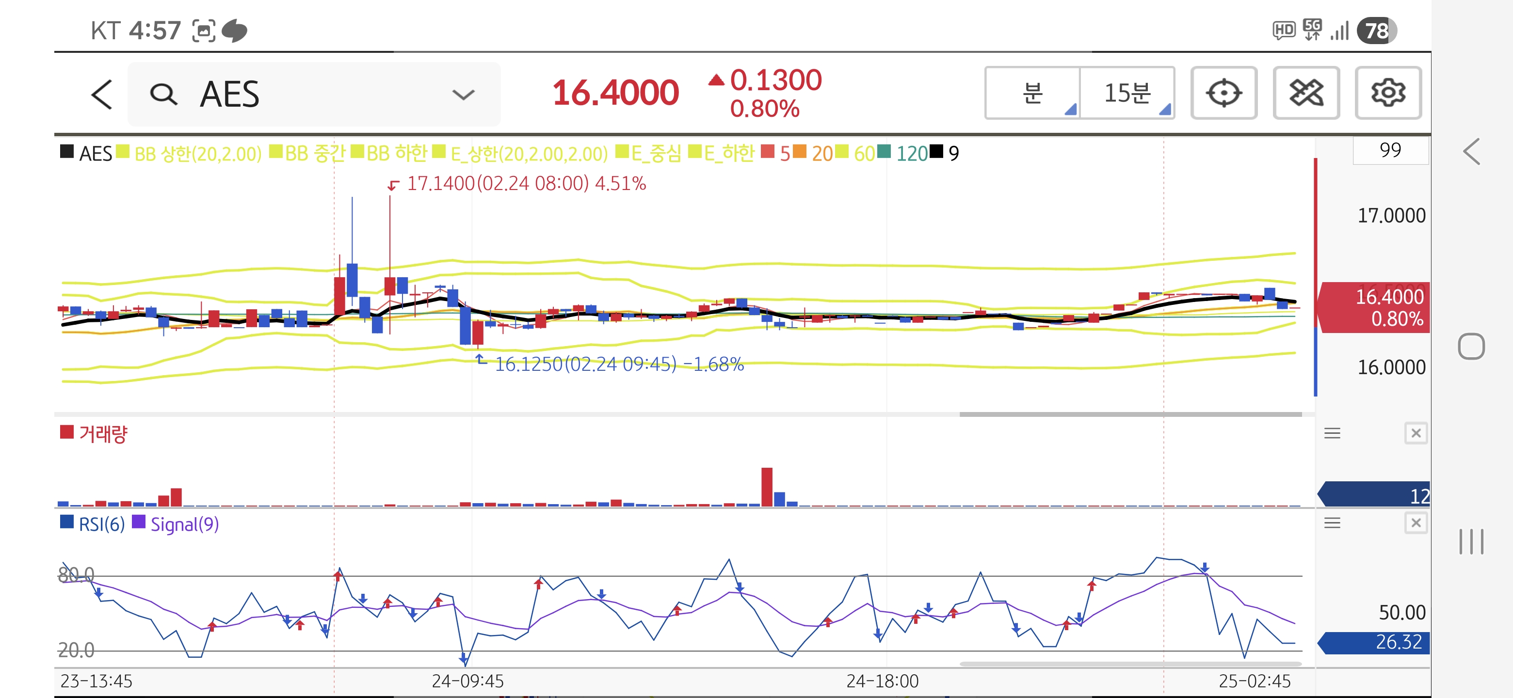Toggle the BB 상한 legend swatch
This screenshot has width=1513, height=698.
(x=123, y=152)
